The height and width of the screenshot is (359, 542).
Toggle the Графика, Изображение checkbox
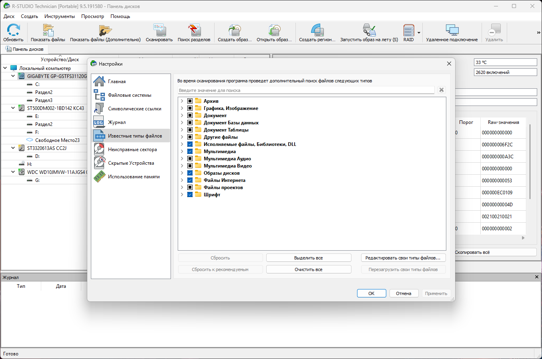pyautogui.click(x=190, y=108)
